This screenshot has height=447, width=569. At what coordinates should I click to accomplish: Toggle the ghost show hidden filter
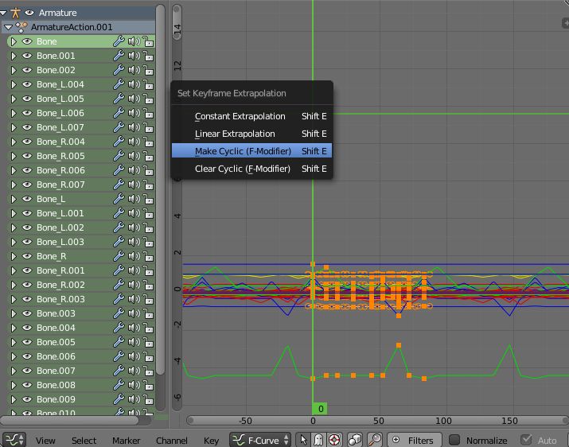tap(318, 440)
